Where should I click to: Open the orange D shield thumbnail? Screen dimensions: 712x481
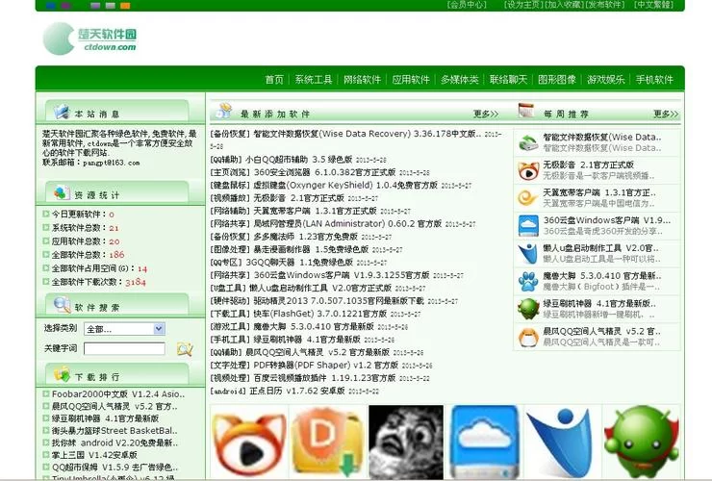(328, 442)
